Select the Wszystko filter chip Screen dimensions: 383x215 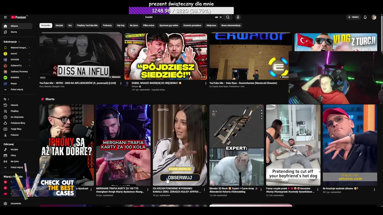pos(46,25)
